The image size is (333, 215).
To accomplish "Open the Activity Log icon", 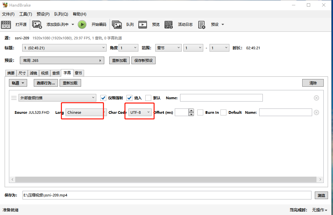I will coord(168,24).
